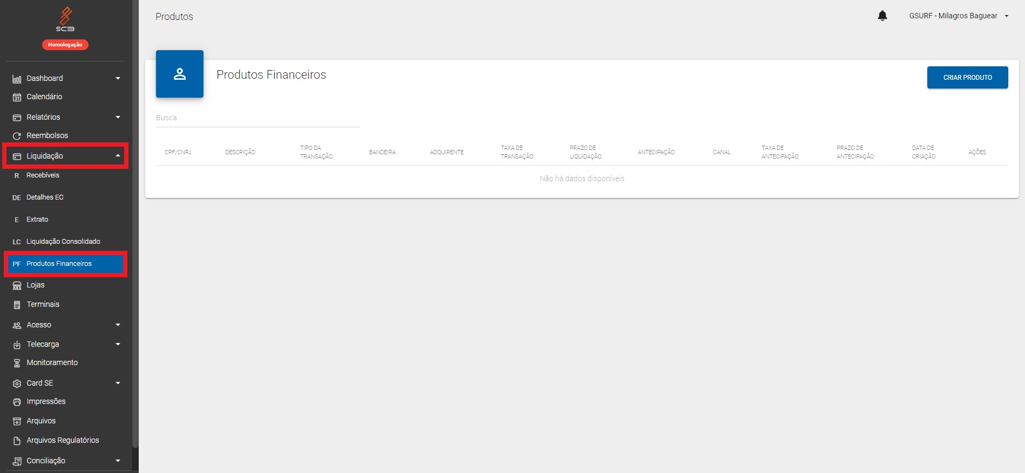Expand the Dashboard menu arrow
Screen dimensions: 1025x473
(118, 79)
